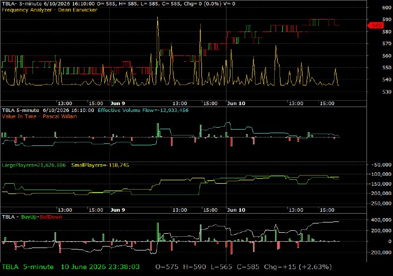Image resolution: width=393 pixels, height=276 pixels.
Task: Click the Chg= 0 (0.0%) header value
Action: [x=203, y=4]
